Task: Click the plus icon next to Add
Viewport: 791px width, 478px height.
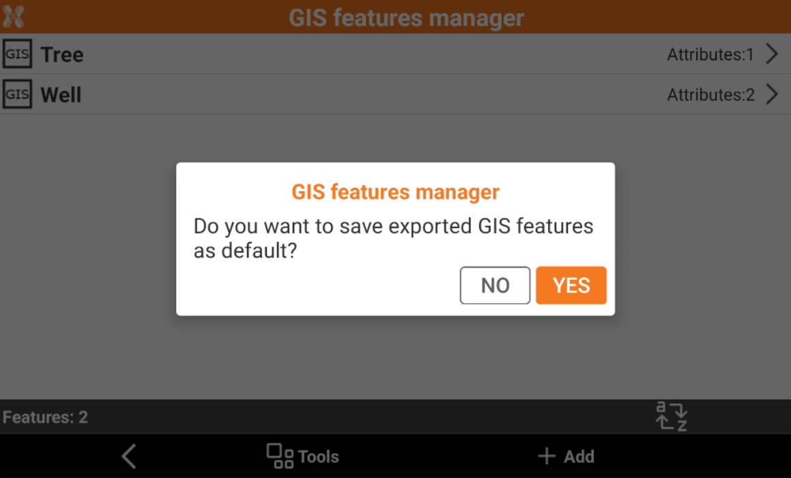Action: [x=546, y=456]
